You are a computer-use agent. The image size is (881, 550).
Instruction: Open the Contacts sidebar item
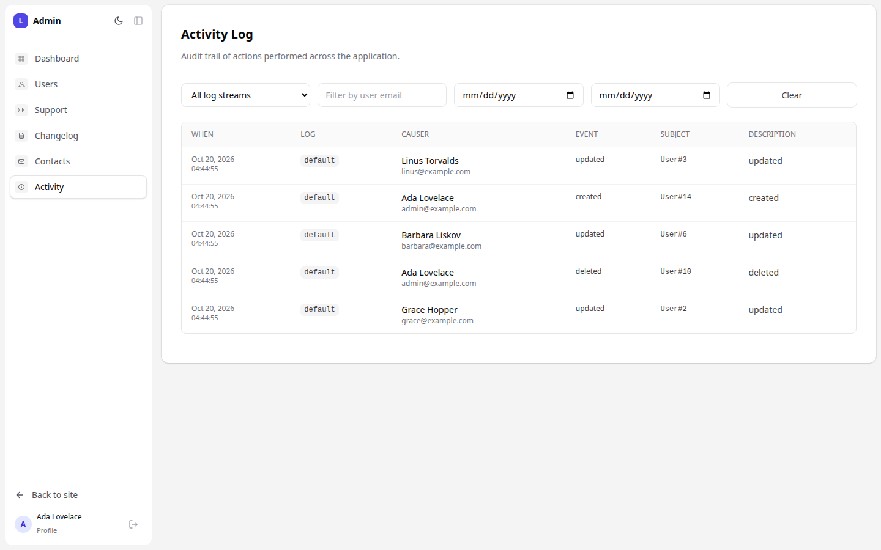[78, 161]
